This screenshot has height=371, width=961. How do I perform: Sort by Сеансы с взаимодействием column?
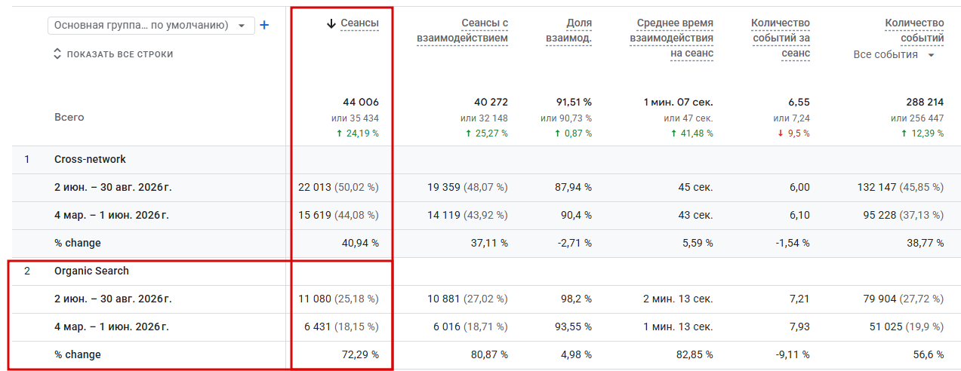tap(463, 31)
